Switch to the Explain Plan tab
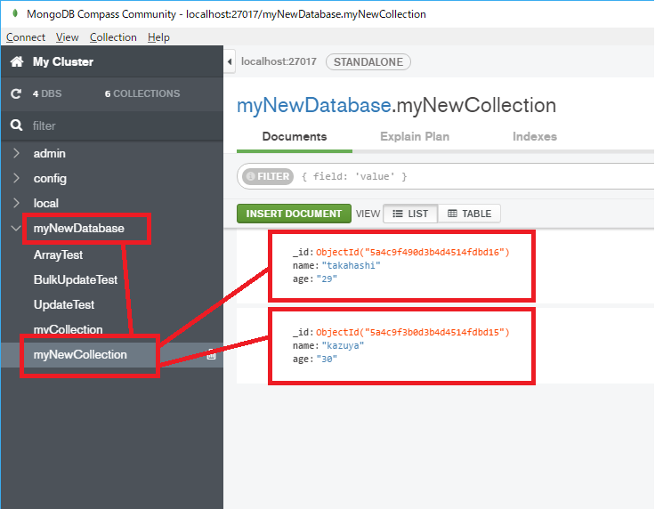The width and height of the screenshot is (655, 509). click(x=415, y=136)
